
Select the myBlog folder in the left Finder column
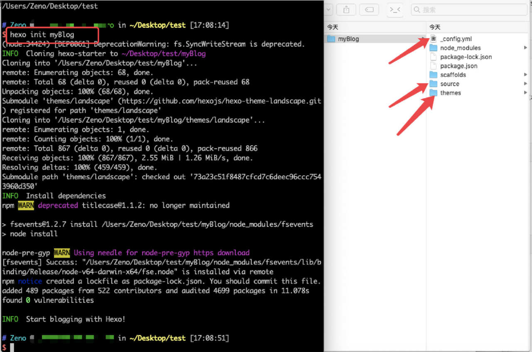point(375,39)
